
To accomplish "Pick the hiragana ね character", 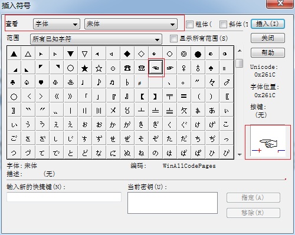I will click(x=141, y=153).
